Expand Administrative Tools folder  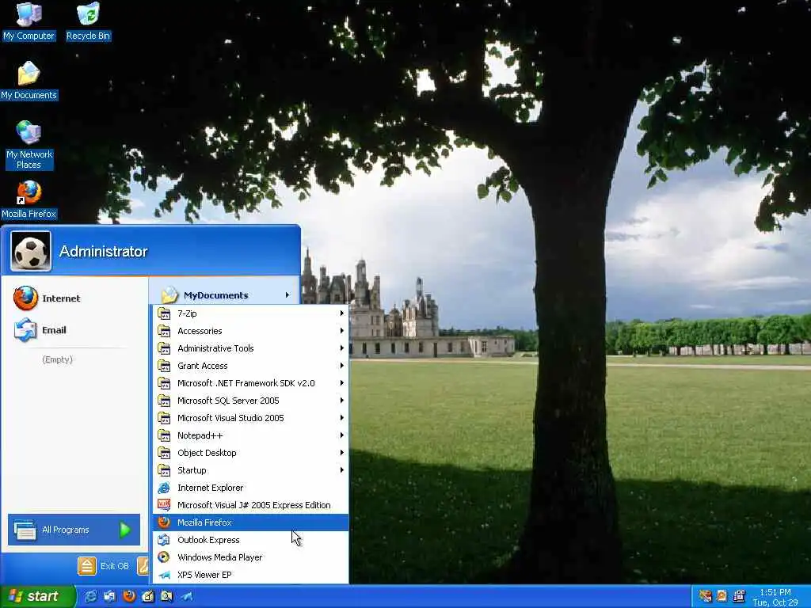[x=251, y=348]
